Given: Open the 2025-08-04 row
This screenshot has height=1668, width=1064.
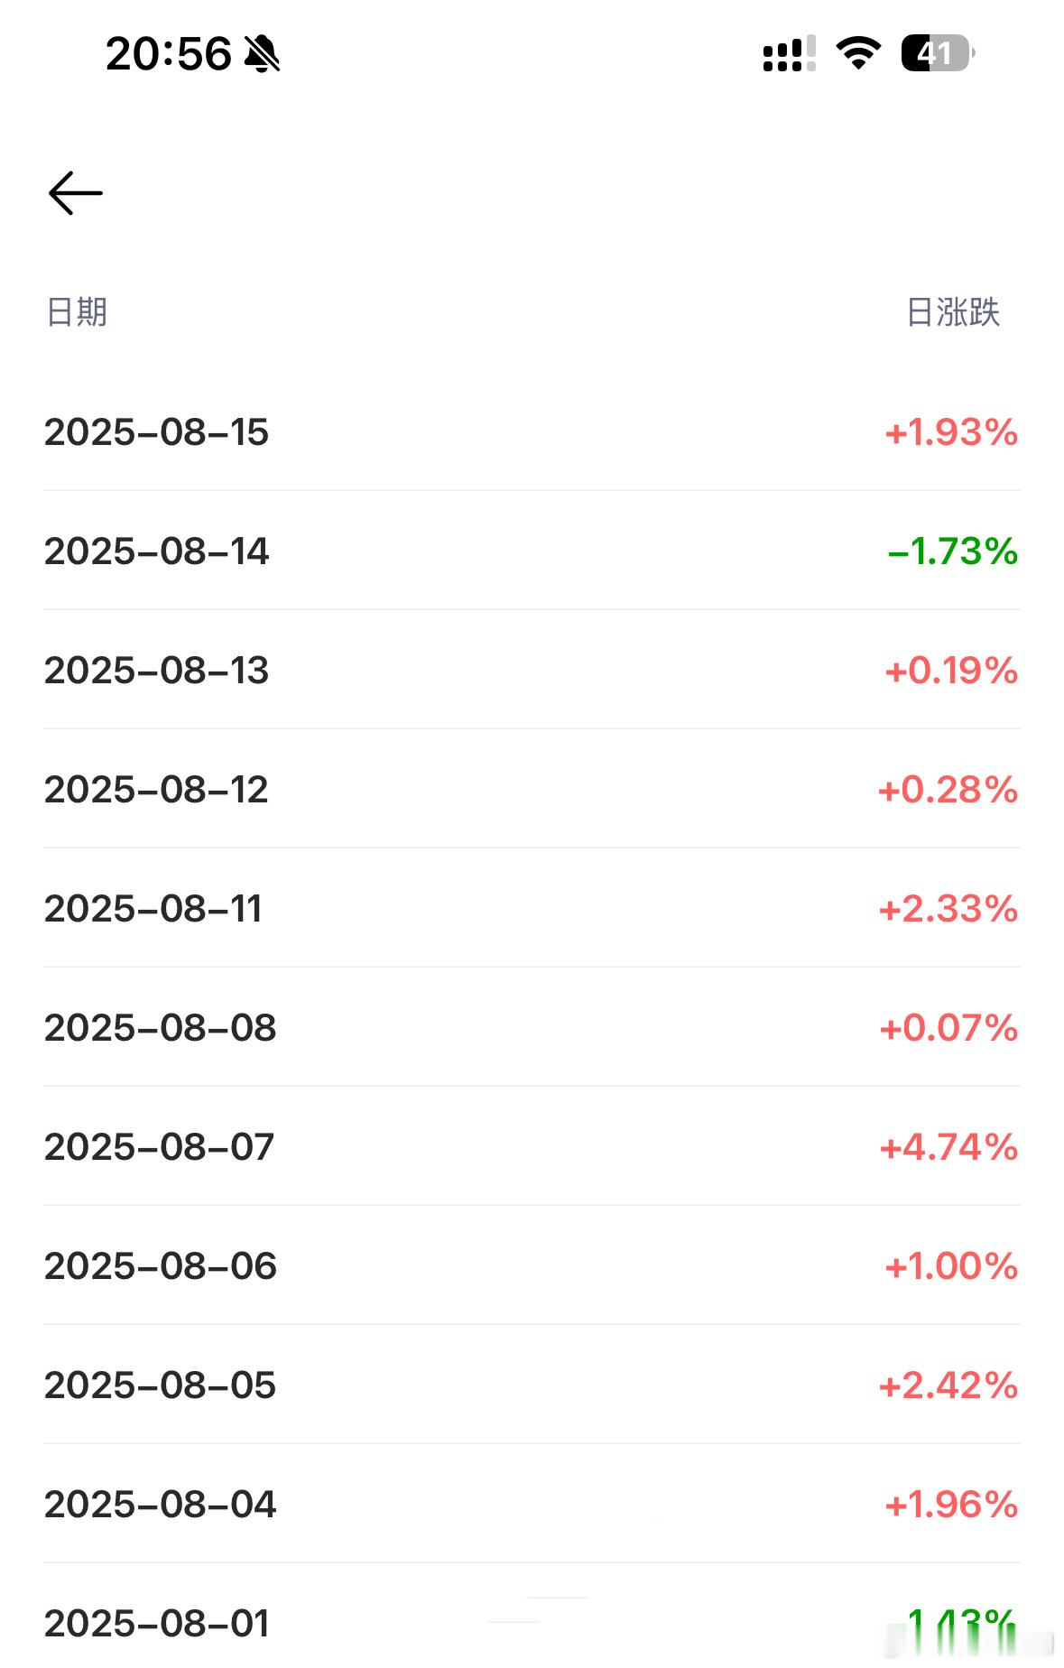Looking at the screenshot, I should [532, 1505].
